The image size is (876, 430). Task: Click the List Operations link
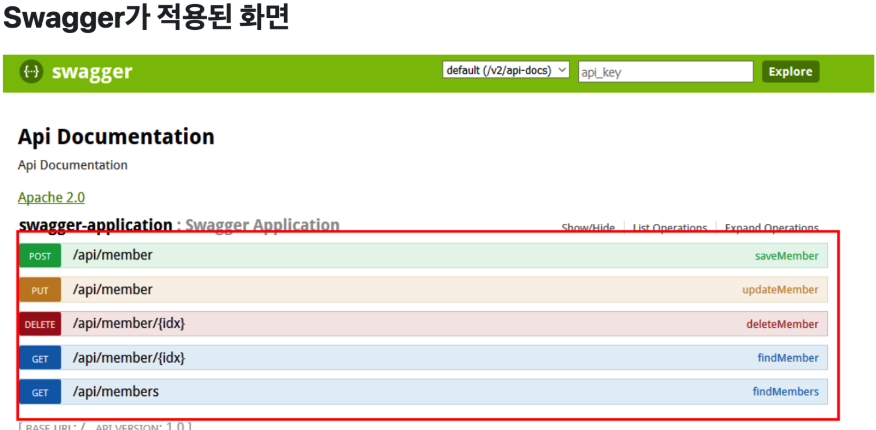point(670,228)
